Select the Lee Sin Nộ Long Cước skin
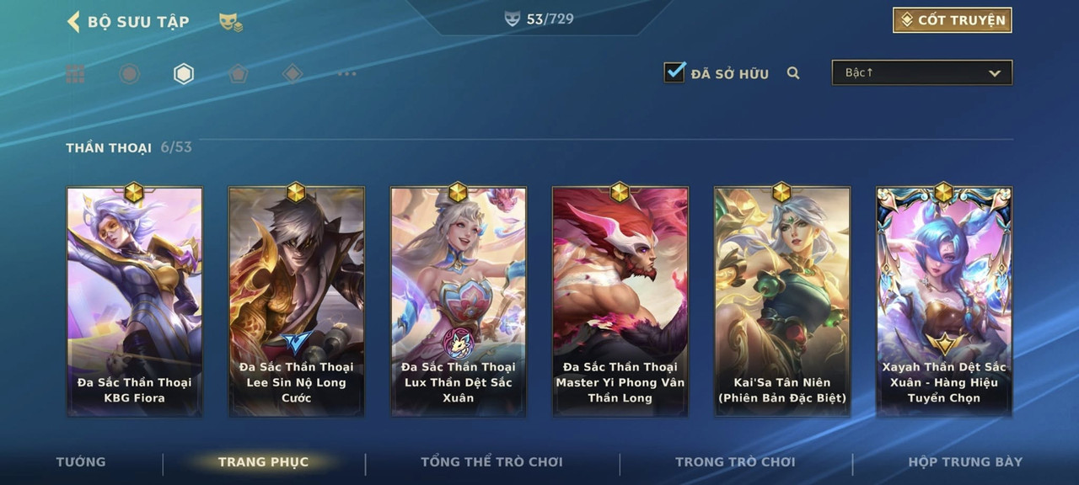This screenshot has height=485, width=1079. coord(297,301)
